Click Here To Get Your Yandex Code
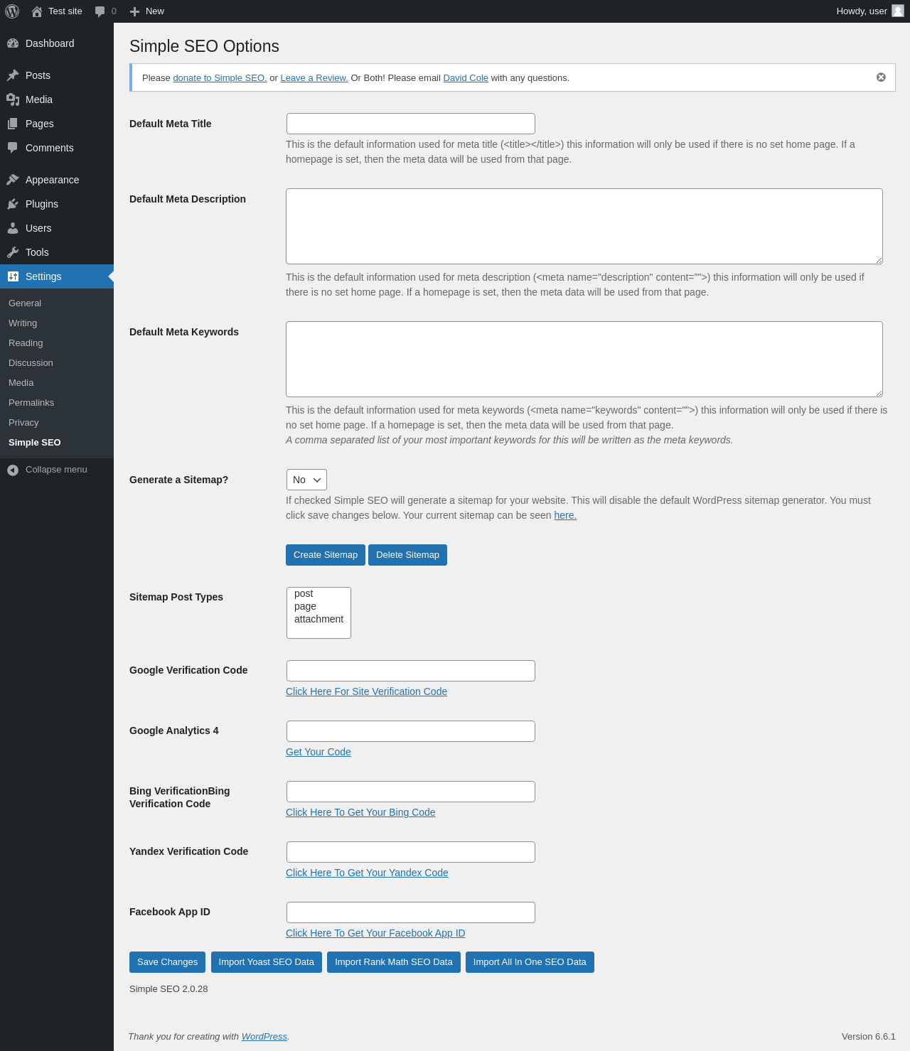 pos(367,873)
